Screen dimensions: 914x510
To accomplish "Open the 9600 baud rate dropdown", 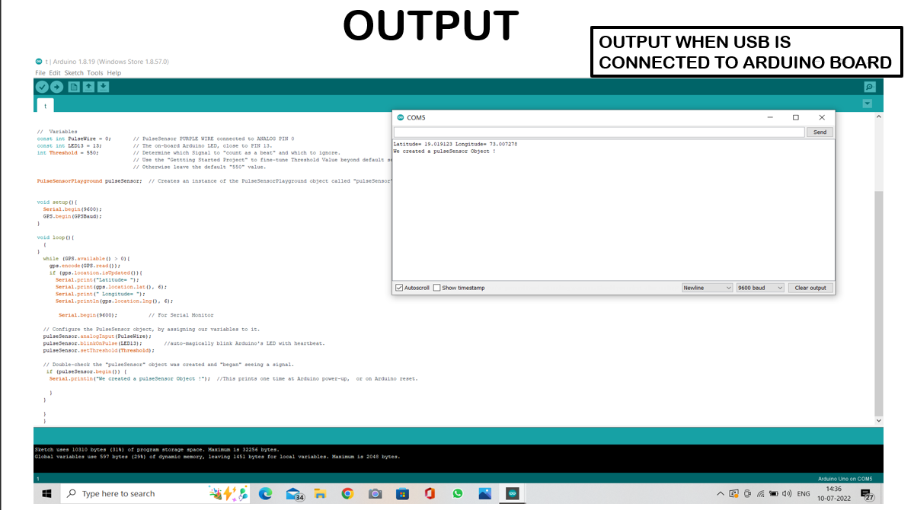I will click(760, 288).
